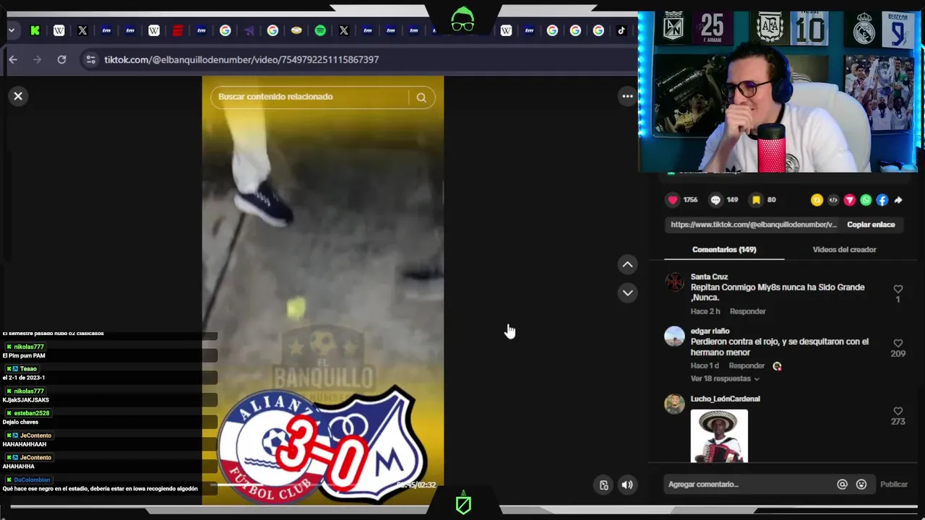This screenshot has height=520, width=925.
Task: Mute the video with the speaker icon
Action: point(627,485)
